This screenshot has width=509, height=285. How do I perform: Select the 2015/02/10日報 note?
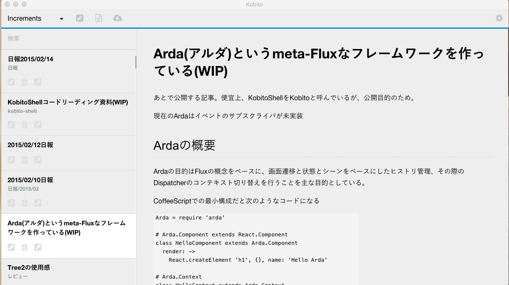coord(68,192)
